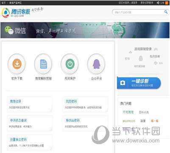Click the Tencent 腾讯客服 logo
The image size is (170, 153).
[x=16, y=13]
